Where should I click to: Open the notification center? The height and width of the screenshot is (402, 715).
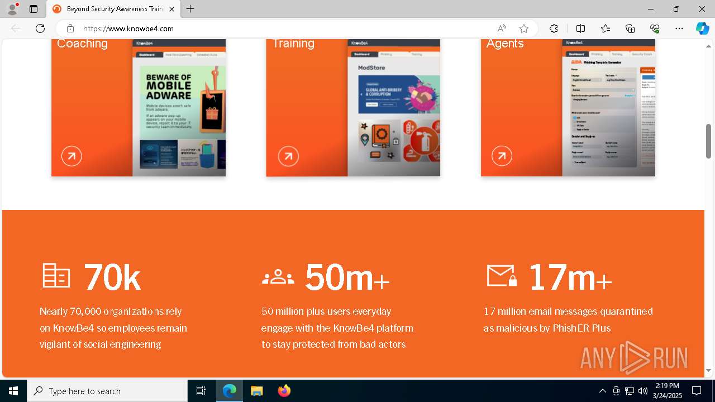[x=697, y=391]
